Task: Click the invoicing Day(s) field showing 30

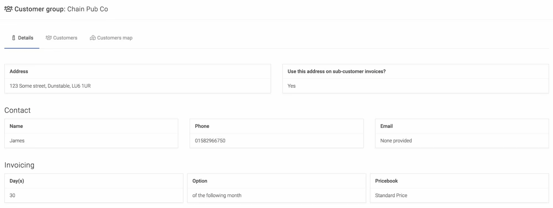Action: point(12,195)
